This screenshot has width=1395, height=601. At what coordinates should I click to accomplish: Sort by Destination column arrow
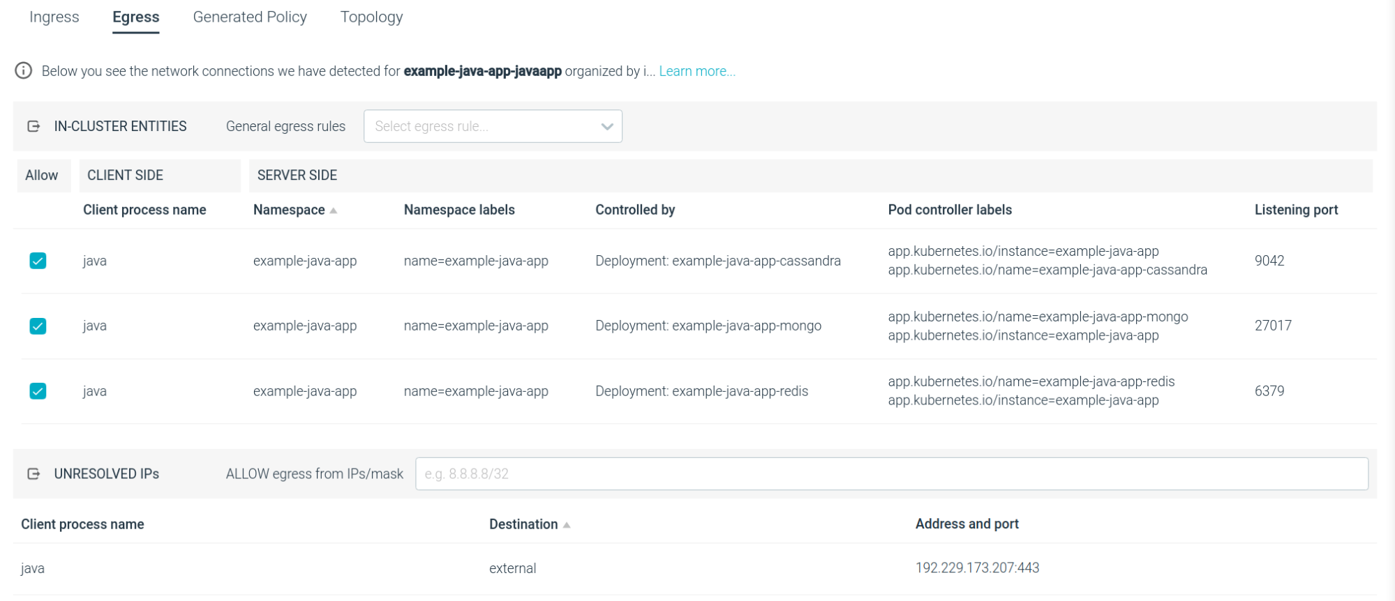[x=567, y=525]
